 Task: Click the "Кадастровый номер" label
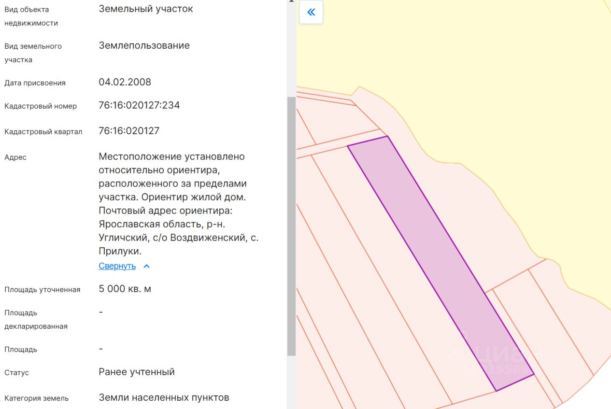pyautogui.click(x=41, y=106)
